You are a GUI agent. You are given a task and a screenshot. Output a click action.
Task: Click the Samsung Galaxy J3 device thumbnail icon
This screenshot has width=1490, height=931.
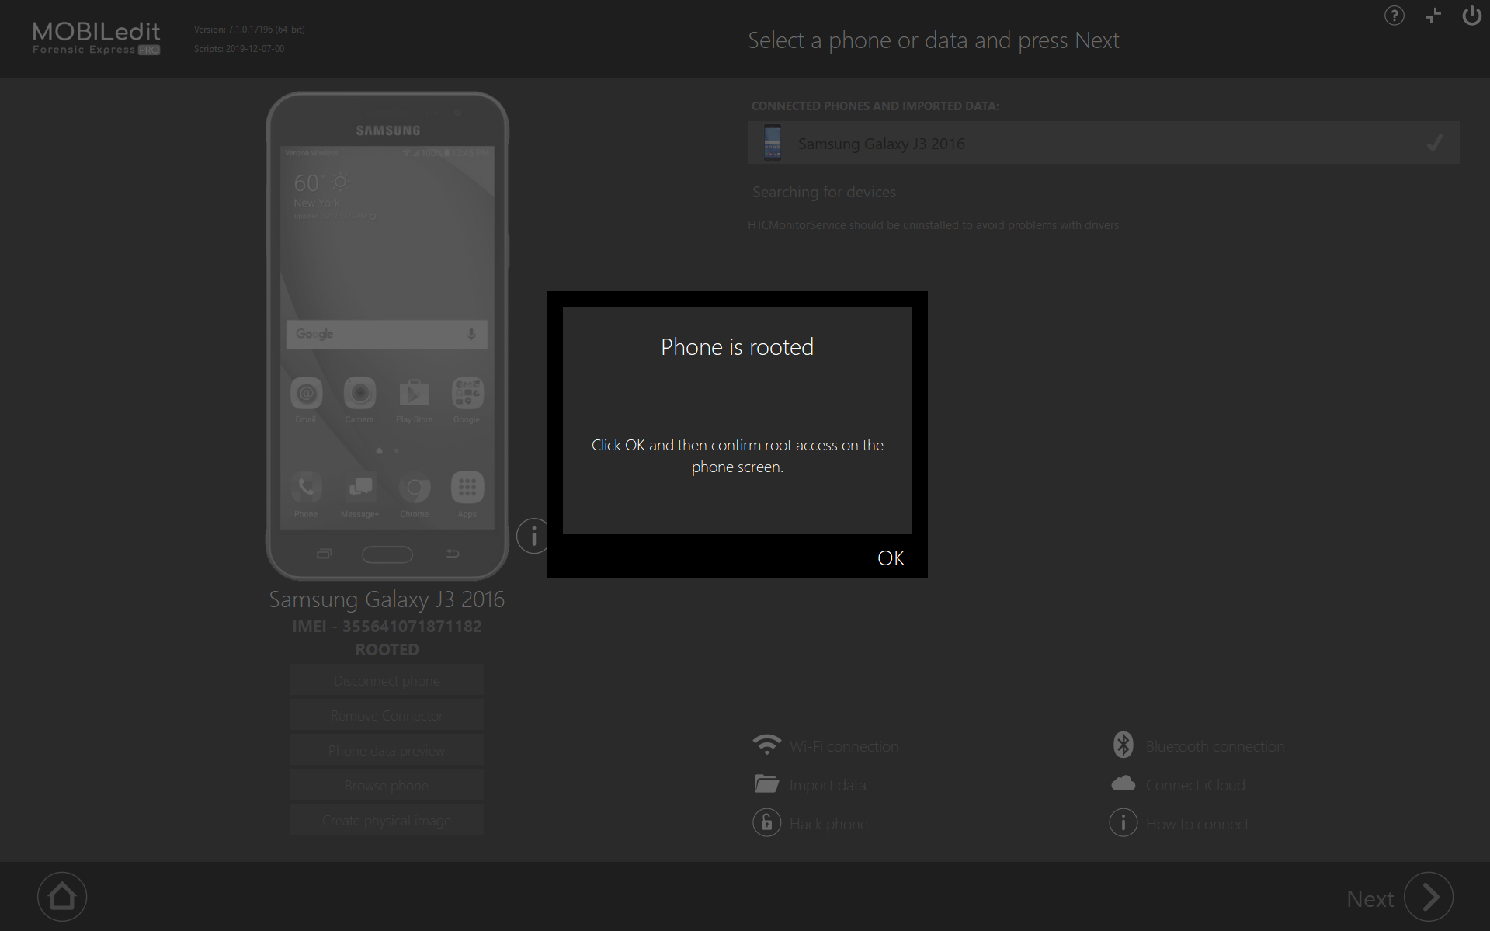pyautogui.click(x=773, y=143)
